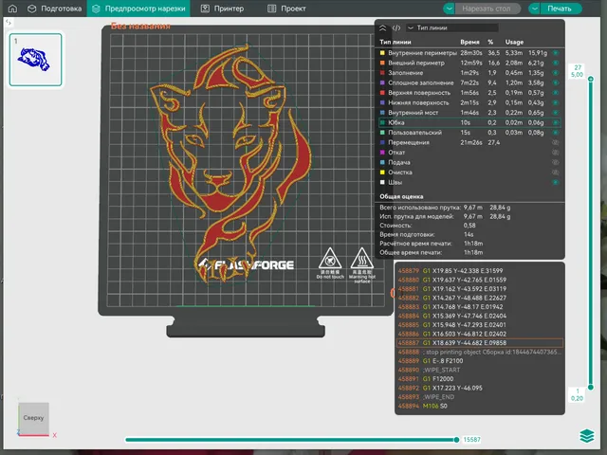Click Расчётное время печати value 1h18m
This screenshot has height=455, width=607.
473,244
